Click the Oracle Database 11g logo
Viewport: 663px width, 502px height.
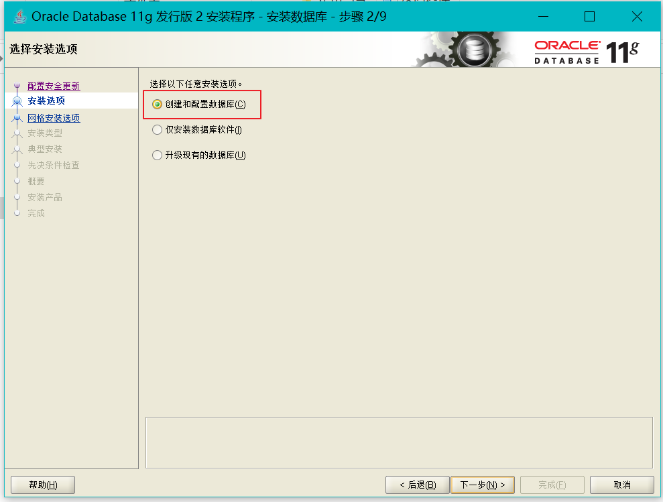coord(587,52)
